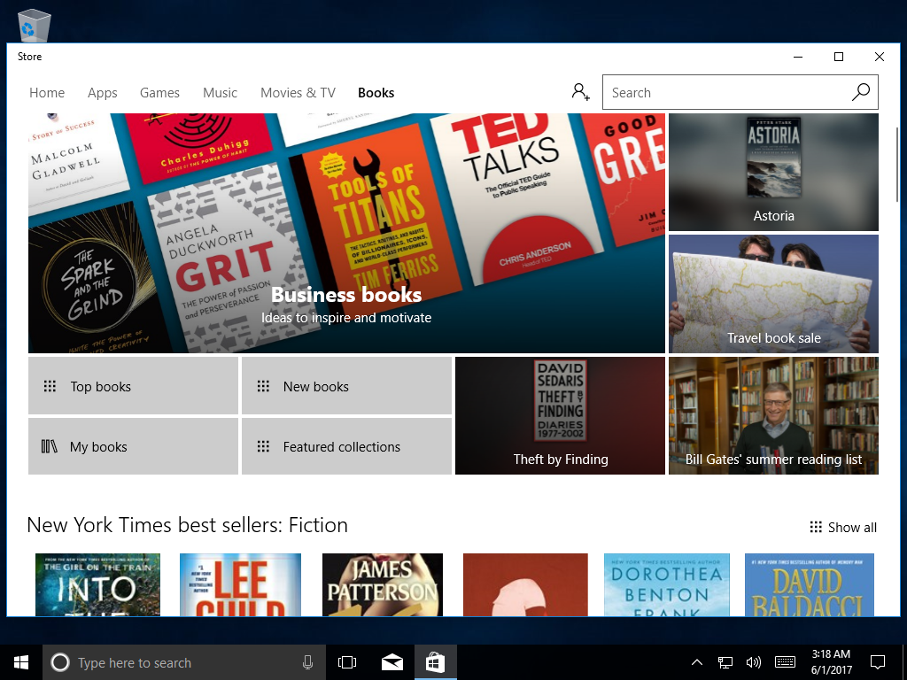Open the Recycle Bin on desktop

click(35, 25)
